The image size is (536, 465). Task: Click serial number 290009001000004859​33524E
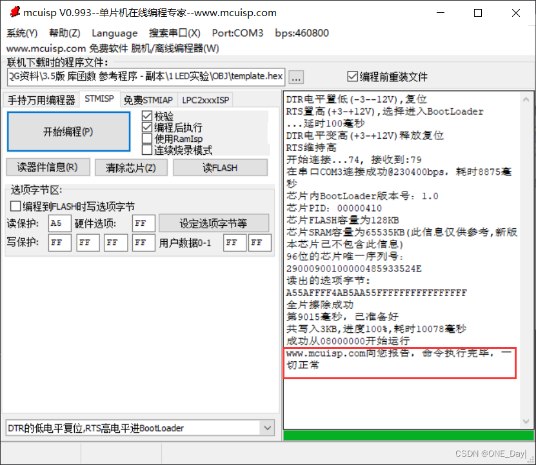[x=354, y=268]
